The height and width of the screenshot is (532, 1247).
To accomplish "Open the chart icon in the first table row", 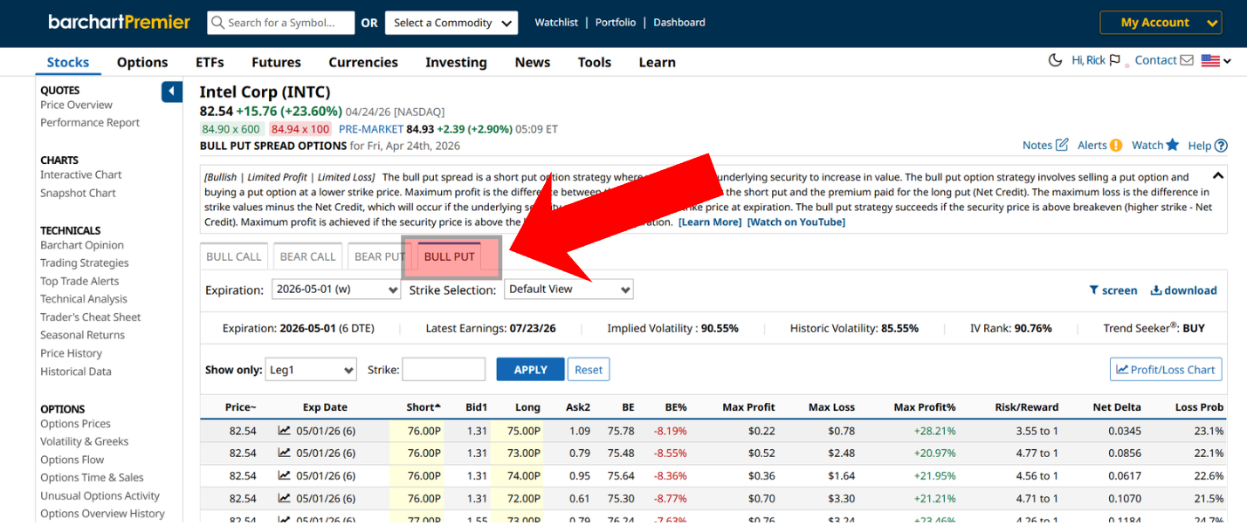I will pyautogui.click(x=285, y=431).
